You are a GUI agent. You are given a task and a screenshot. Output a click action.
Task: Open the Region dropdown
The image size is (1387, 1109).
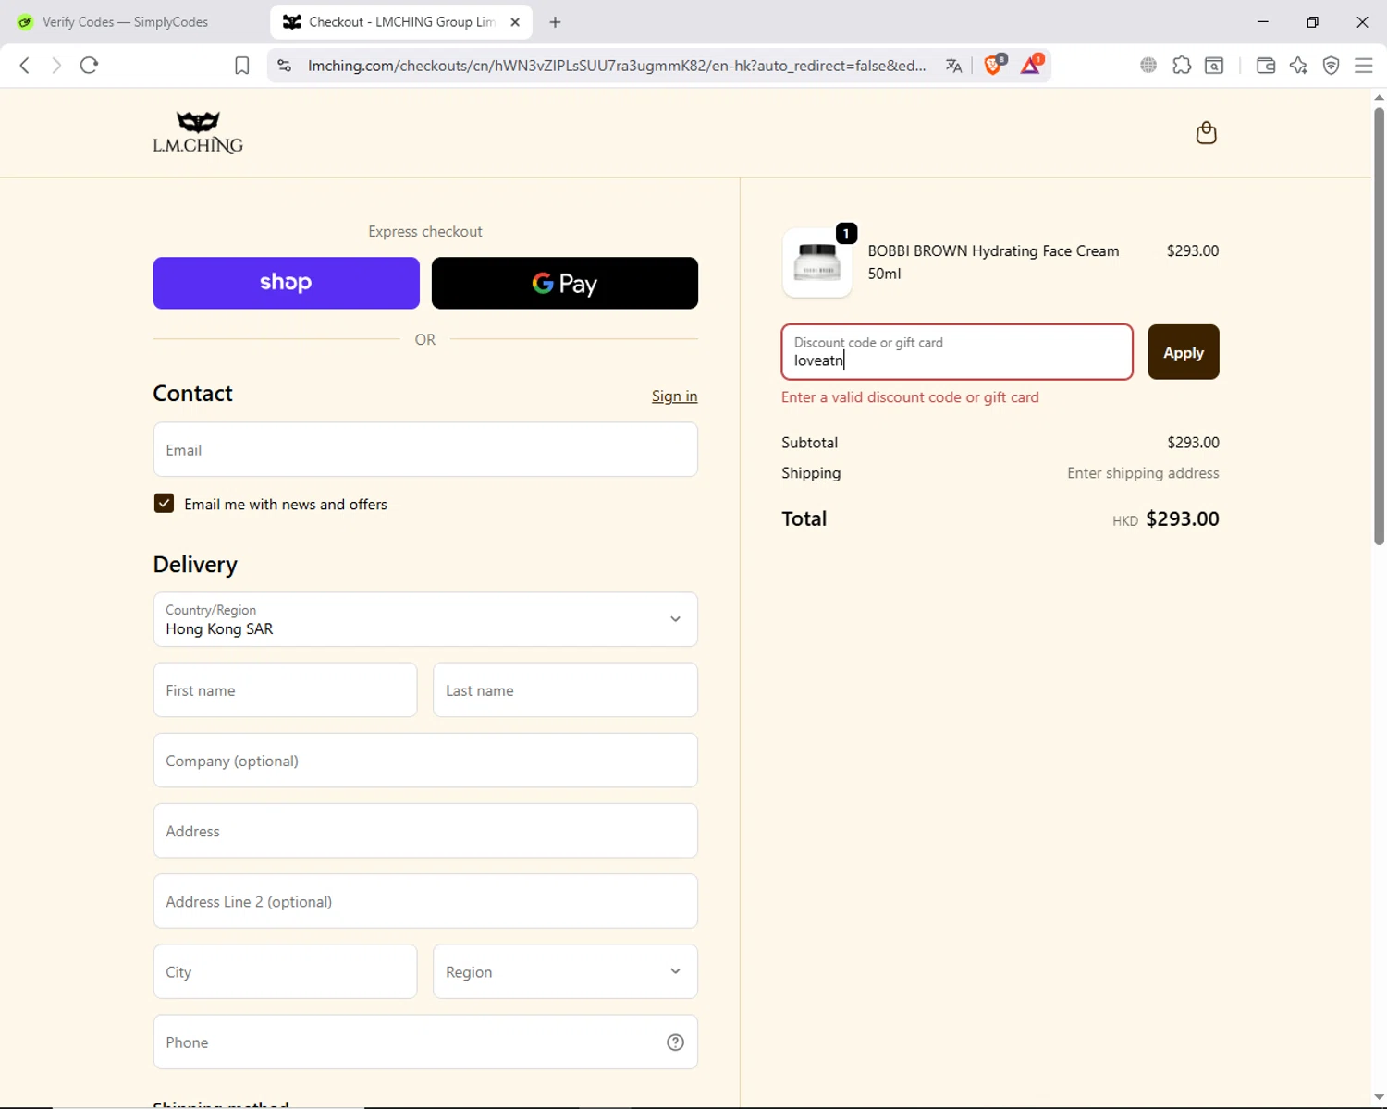(565, 971)
